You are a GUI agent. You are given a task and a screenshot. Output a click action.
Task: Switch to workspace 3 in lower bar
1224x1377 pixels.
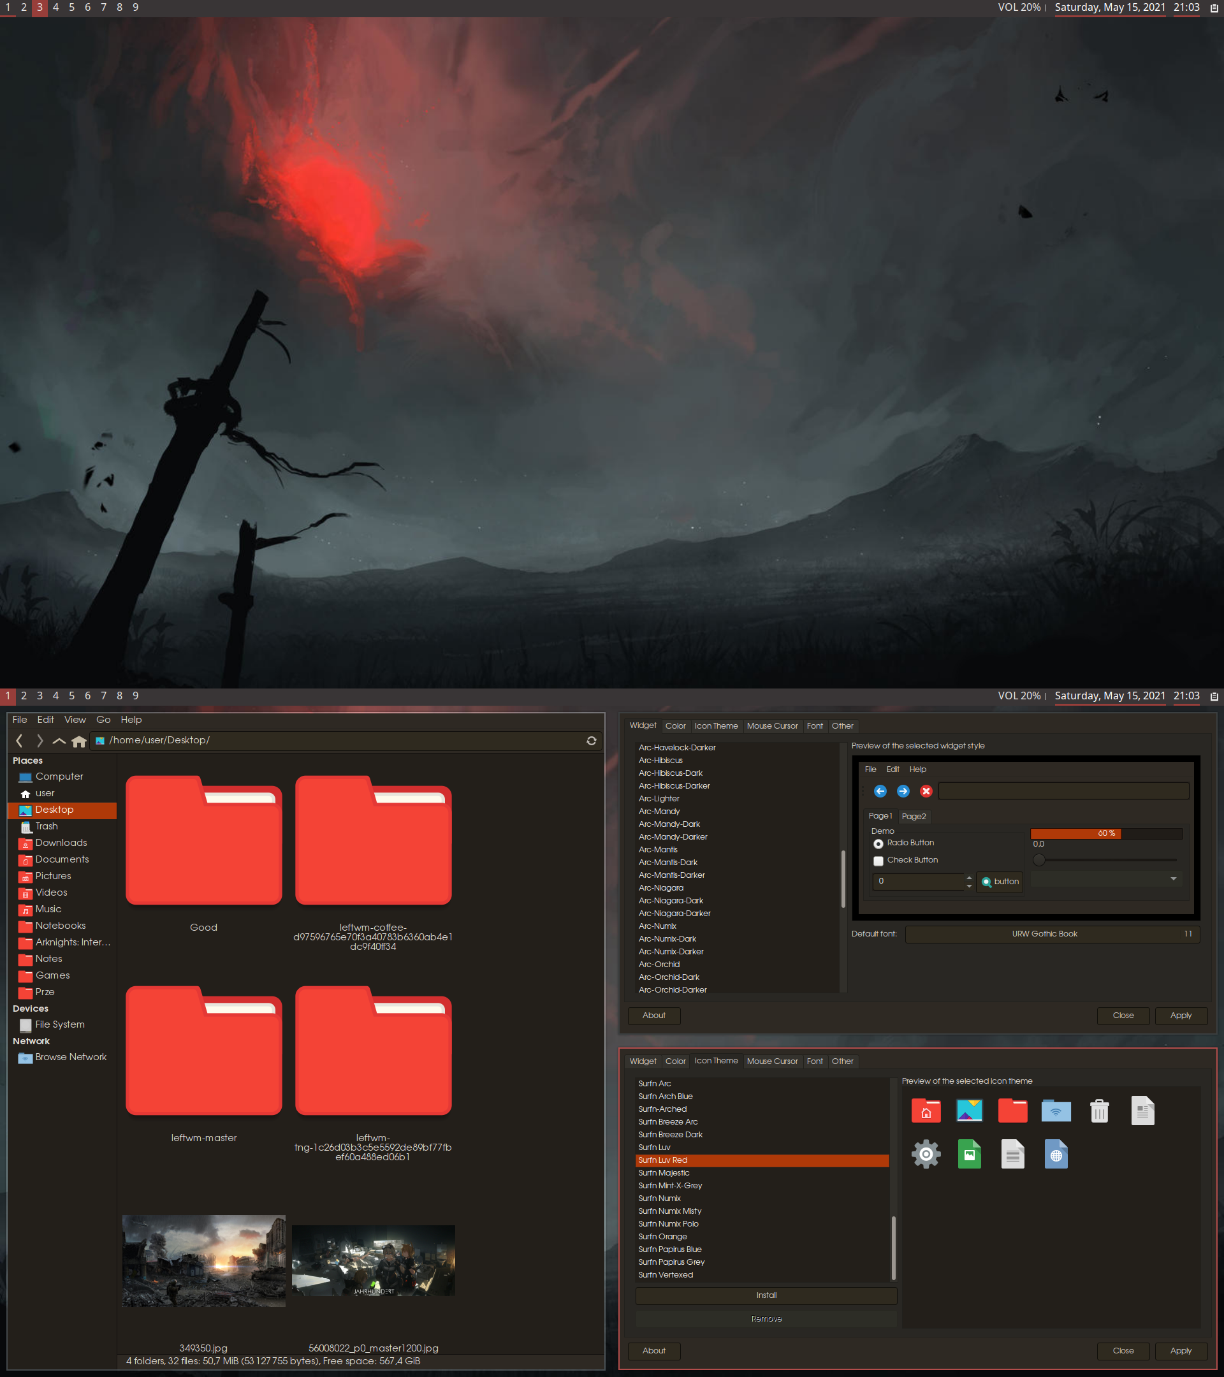pos(40,696)
